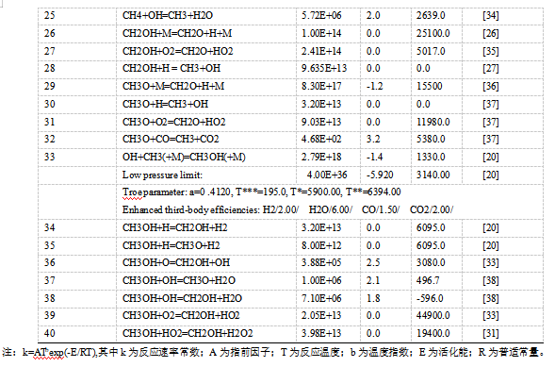555x367 pixels.
Task: Click reaction CH3OH+O2=CH2OH+HO2
Action: (x=181, y=315)
